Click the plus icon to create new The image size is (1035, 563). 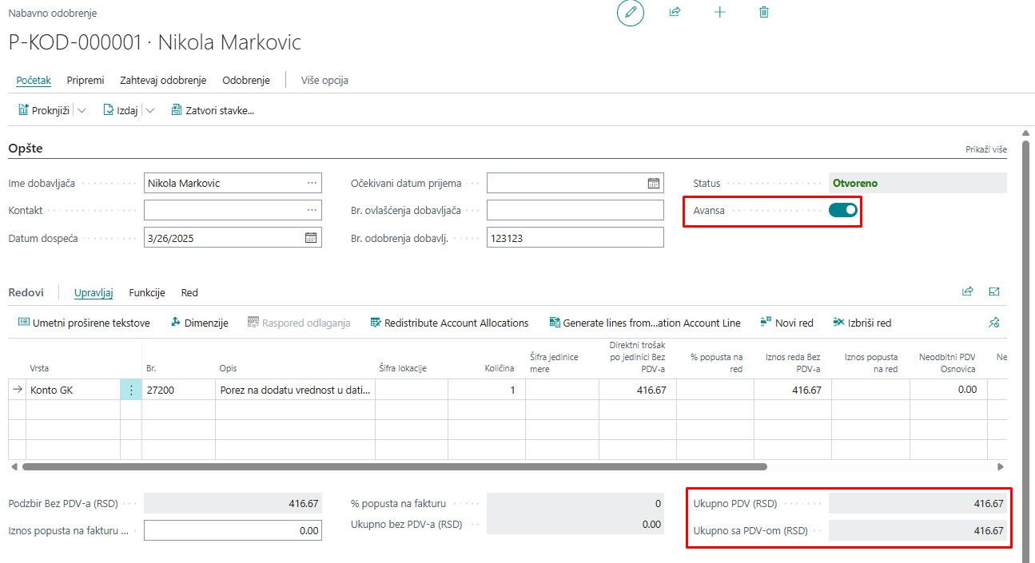[x=719, y=13]
